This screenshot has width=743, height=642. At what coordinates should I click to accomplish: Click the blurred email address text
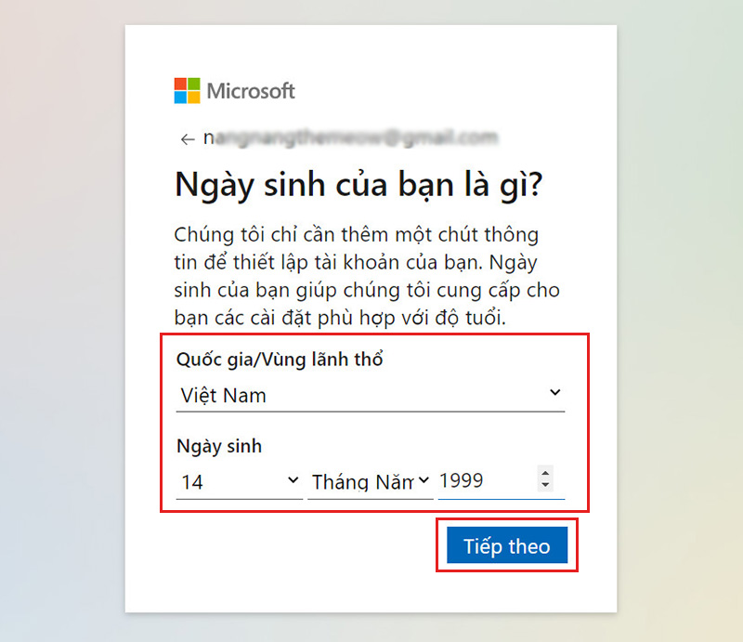coord(351,138)
